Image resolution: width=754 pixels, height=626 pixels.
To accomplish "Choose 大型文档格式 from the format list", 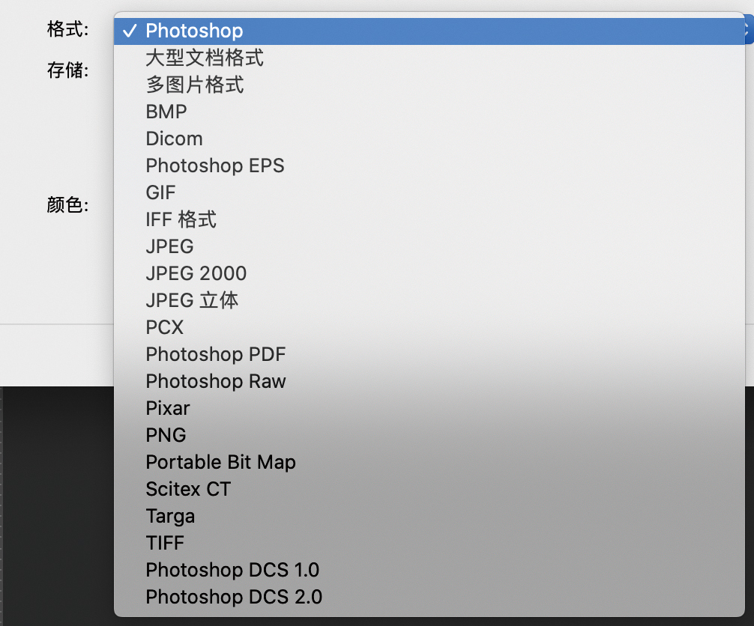I will pyautogui.click(x=429, y=58).
